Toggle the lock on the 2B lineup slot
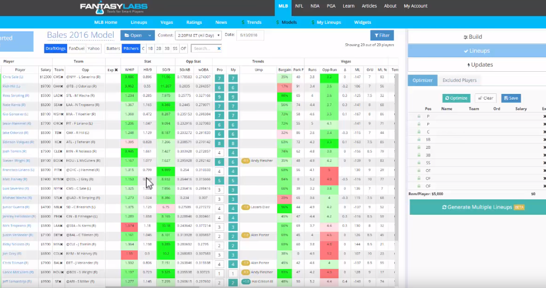Viewport: 546px width, 288px height. [x=419, y=147]
